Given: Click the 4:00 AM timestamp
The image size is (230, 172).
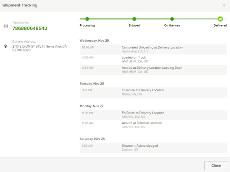Looking at the screenshot, I should (88, 57).
